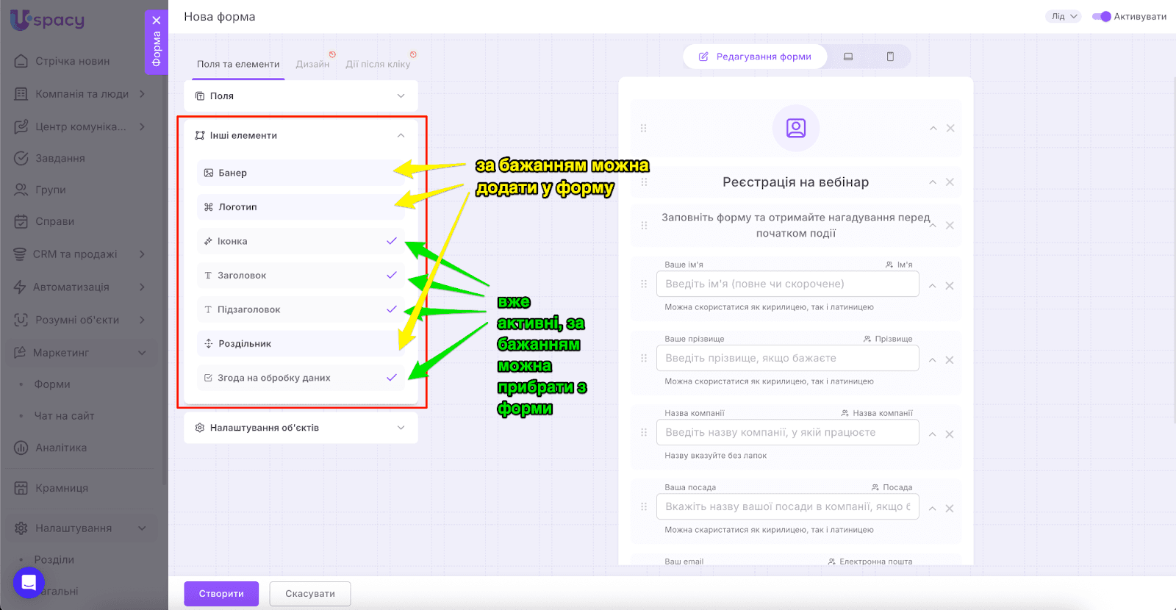This screenshot has width=1176, height=610.
Task: Open the Лід dropdown
Action: [1064, 16]
